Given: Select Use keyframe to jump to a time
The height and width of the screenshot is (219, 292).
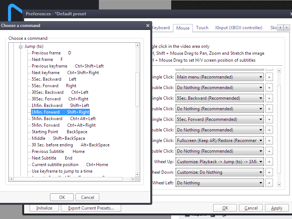Looking at the screenshot, I should 62,171.
